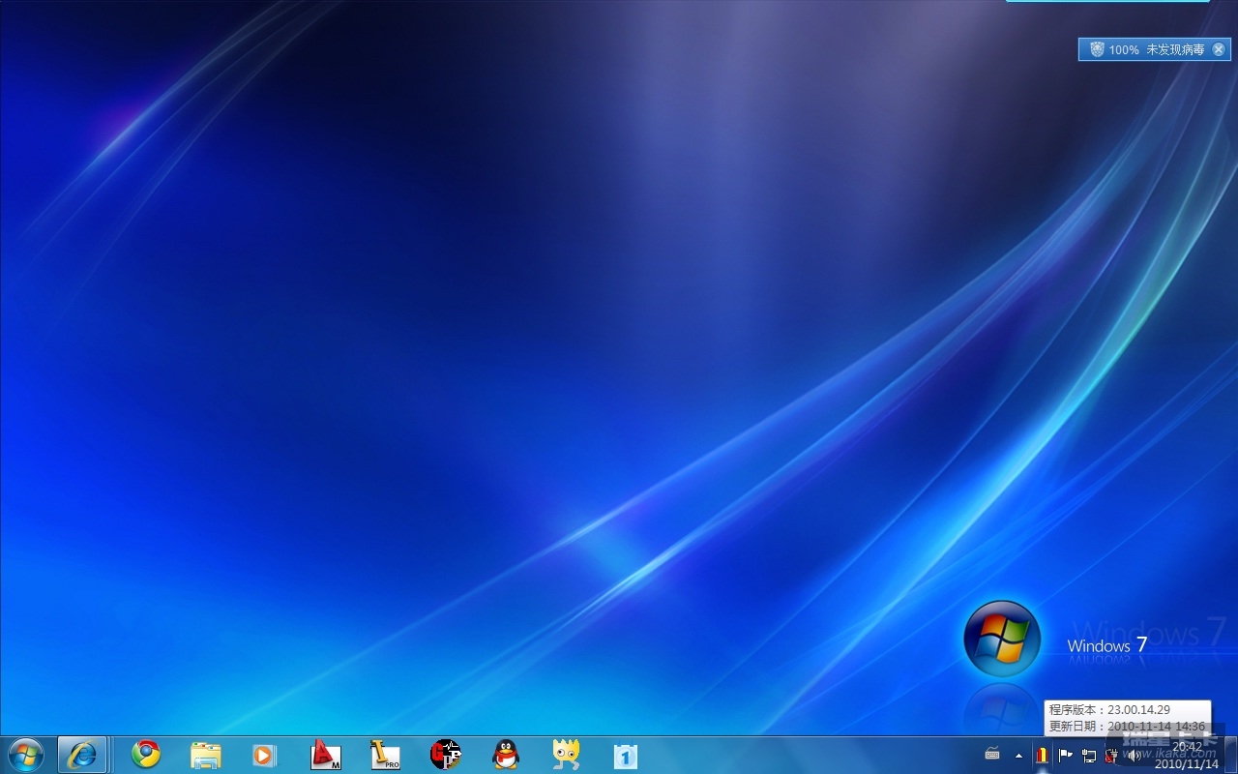Show hidden system tray icons
This screenshot has width=1238, height=774.
(1018, 756)
